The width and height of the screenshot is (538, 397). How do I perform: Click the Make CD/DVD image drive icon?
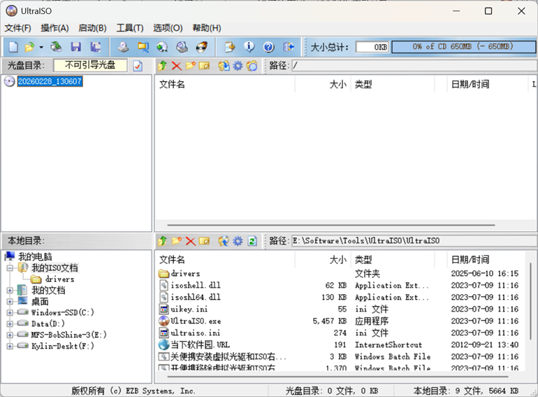pos(123,47)
